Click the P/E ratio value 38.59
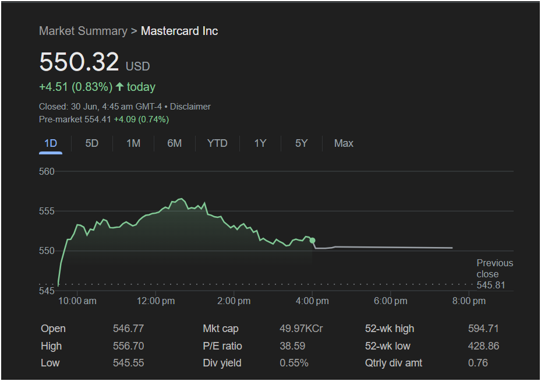Viewport: 541px width, 381px height. (292, 346)
